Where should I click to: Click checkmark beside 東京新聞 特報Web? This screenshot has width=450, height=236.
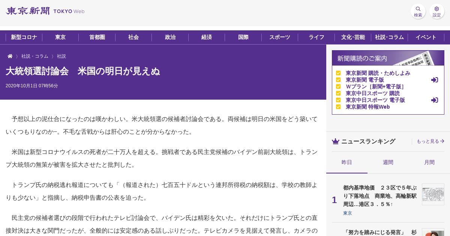tap(338, 107)
